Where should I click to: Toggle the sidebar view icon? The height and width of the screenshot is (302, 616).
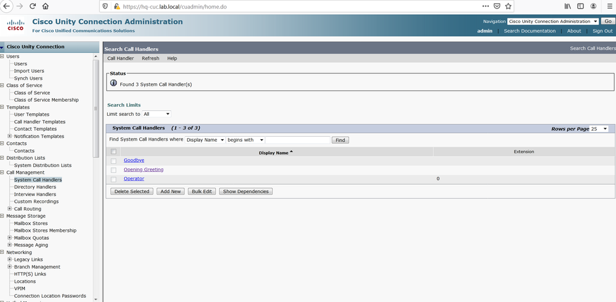click(x=580, y=6)
